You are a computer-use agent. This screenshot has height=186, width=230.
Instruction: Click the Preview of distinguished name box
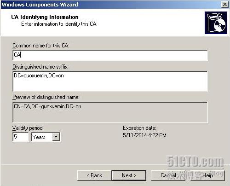110,112
